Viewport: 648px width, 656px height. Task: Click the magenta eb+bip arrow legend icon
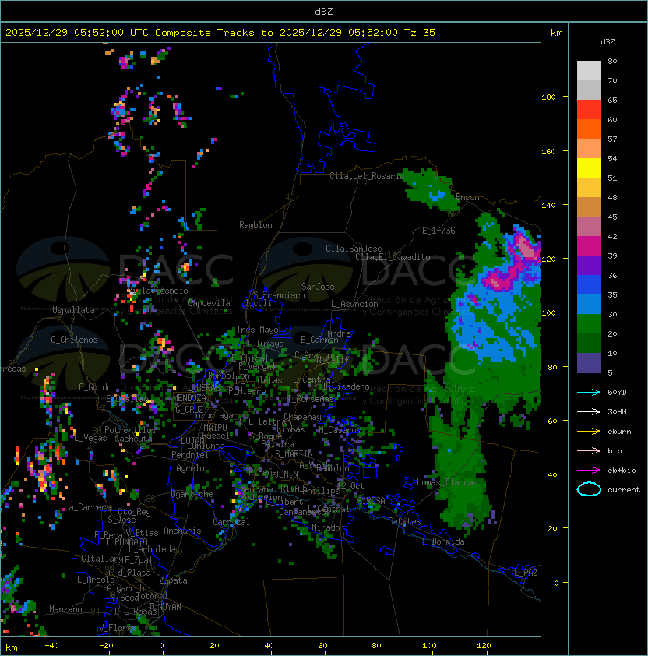pos(589,471)
